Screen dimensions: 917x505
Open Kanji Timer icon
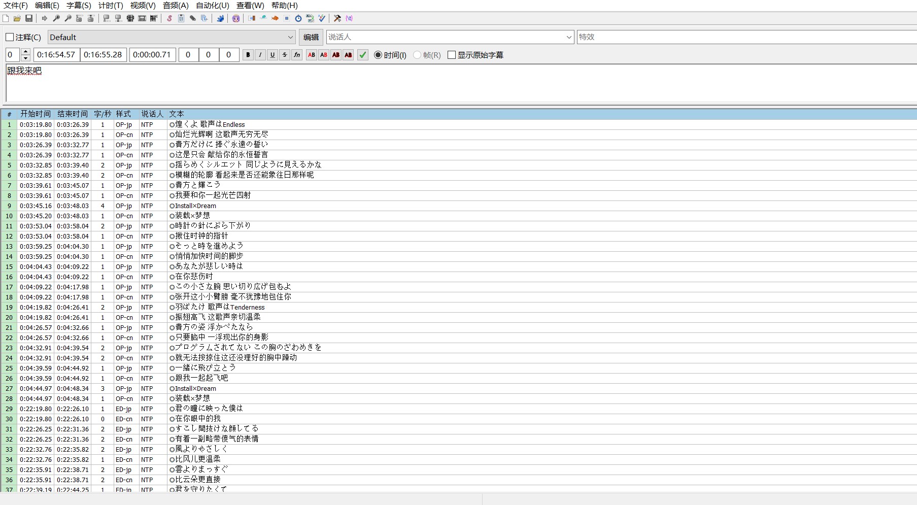[310, 18]
